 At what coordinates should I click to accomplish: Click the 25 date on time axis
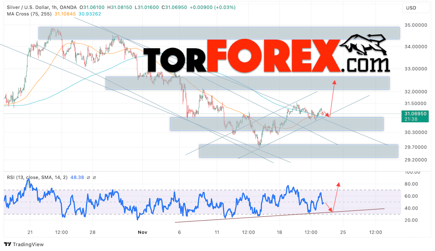(343, 232)
